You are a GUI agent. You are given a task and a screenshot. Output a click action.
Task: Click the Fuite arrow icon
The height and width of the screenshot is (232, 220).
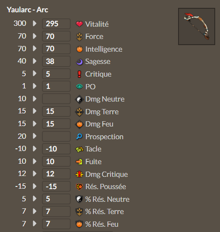79,162
